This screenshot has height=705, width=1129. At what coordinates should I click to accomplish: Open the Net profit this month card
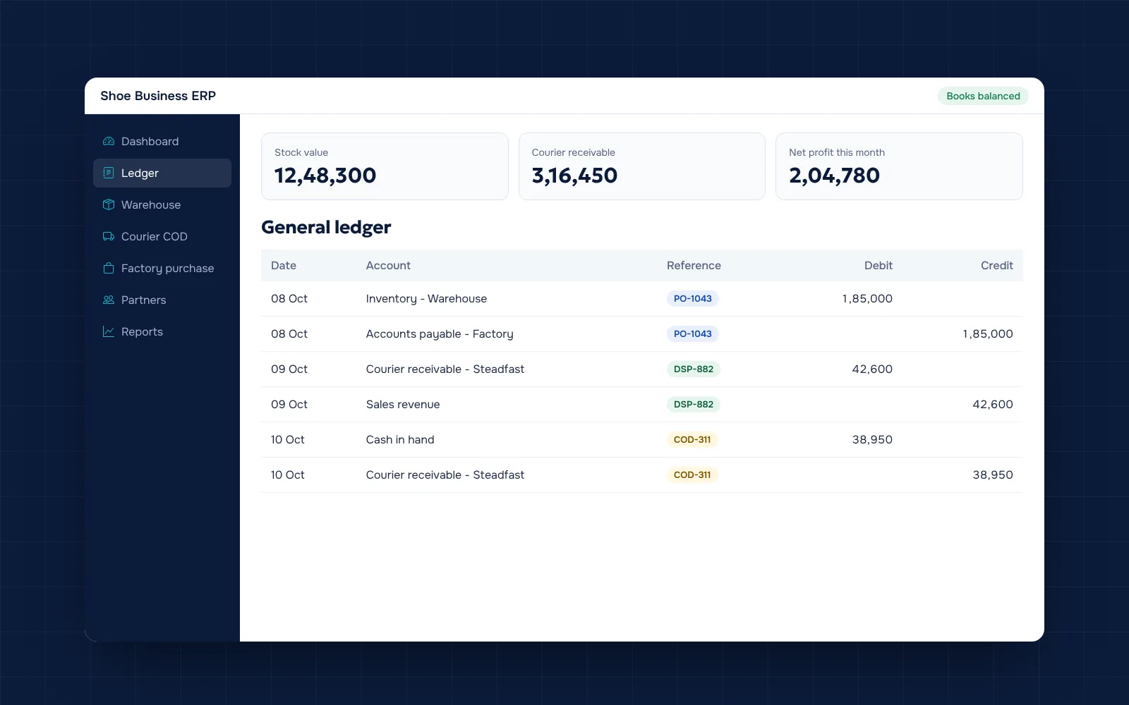click(899, 166)
